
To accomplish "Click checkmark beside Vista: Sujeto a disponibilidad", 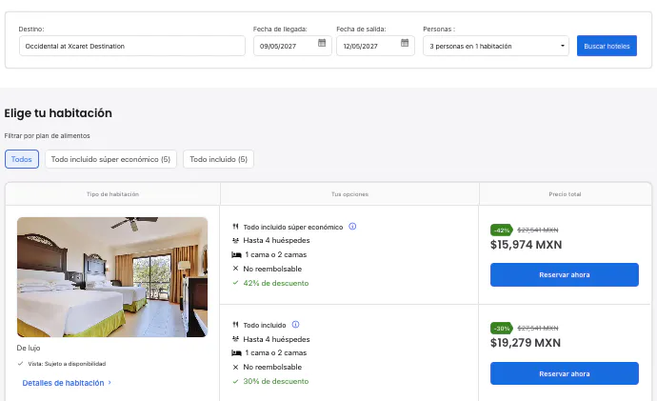I will pos(20,364).
